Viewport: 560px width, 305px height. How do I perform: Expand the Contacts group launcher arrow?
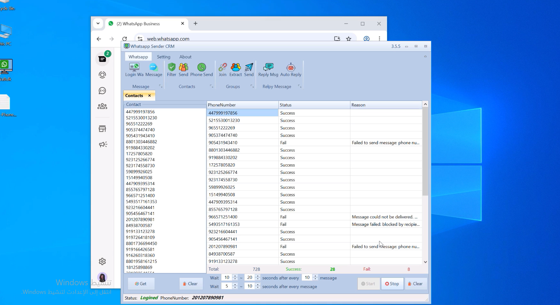211,86
